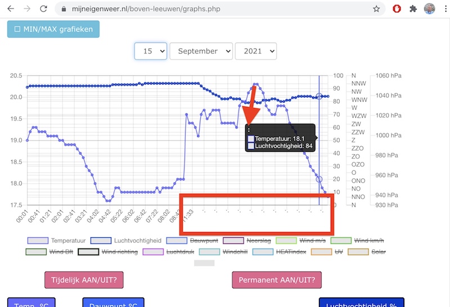Viewport: 450px width, 307px height.
Task: Open the day dropdown showing 15
Action: [x=150, y=51]
